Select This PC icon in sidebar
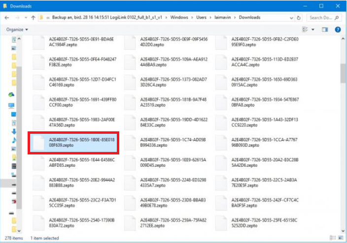This screenshot has height=243, width=347. (11, 106)
